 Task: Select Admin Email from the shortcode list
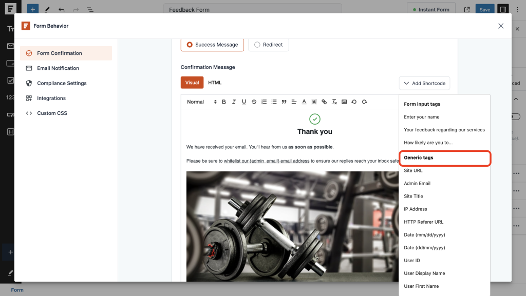pos(417,183)
